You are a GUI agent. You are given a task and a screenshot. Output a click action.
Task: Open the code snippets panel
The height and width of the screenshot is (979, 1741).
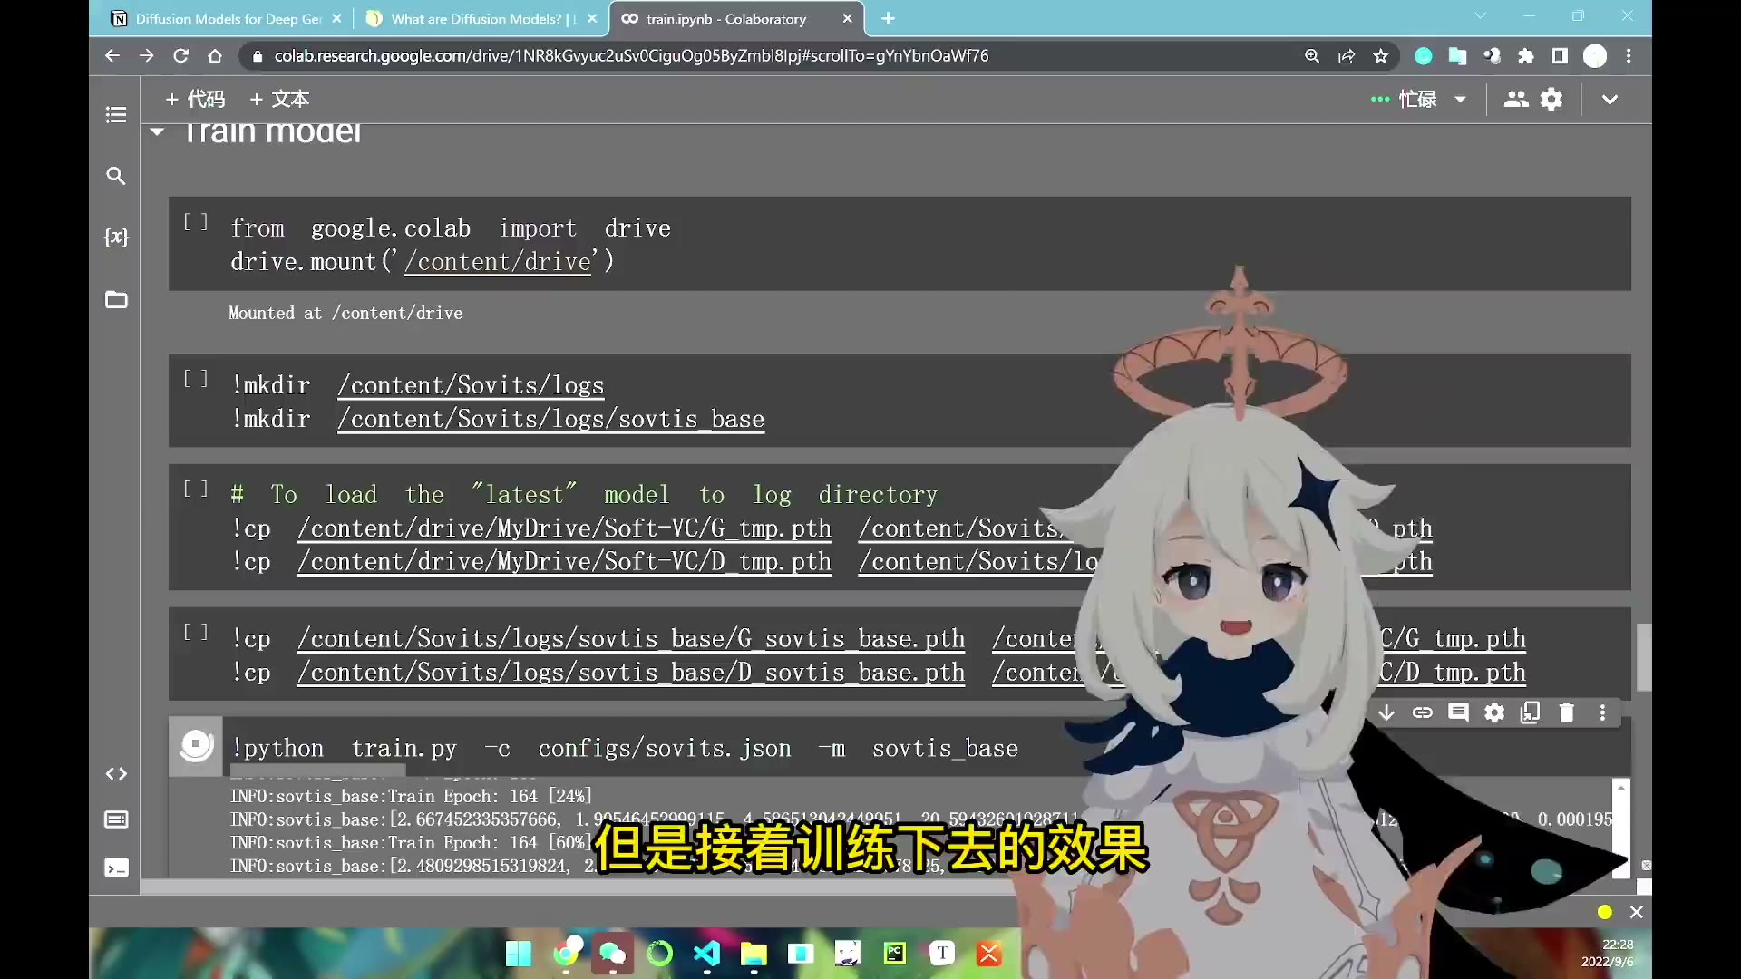click(x=116, y=774)
